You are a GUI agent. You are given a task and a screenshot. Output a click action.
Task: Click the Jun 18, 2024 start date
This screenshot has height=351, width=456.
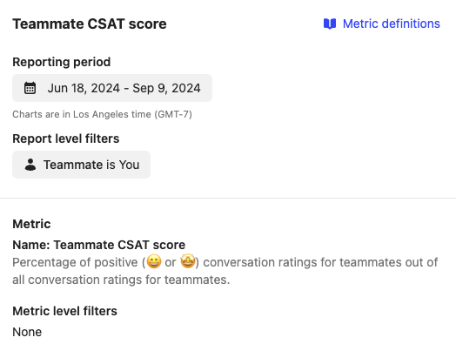click(84, 88)
